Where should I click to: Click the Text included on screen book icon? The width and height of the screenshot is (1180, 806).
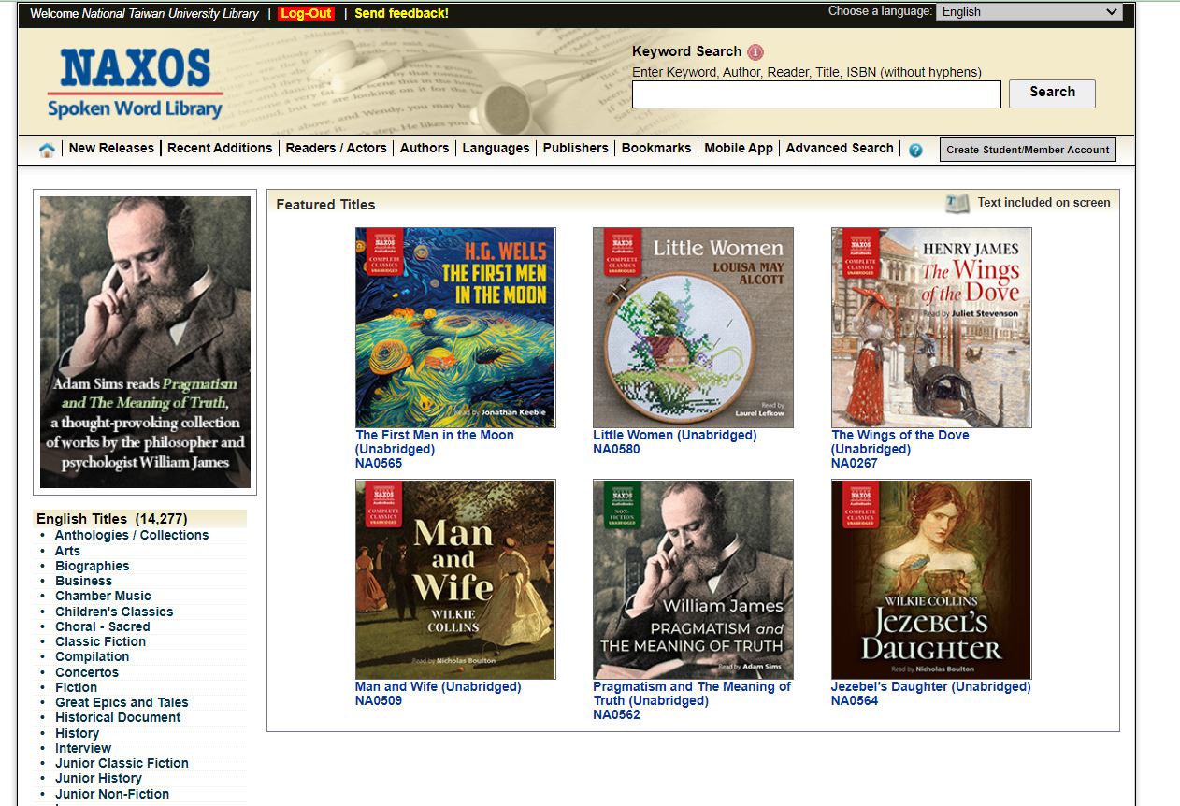(x=957, y=204)
